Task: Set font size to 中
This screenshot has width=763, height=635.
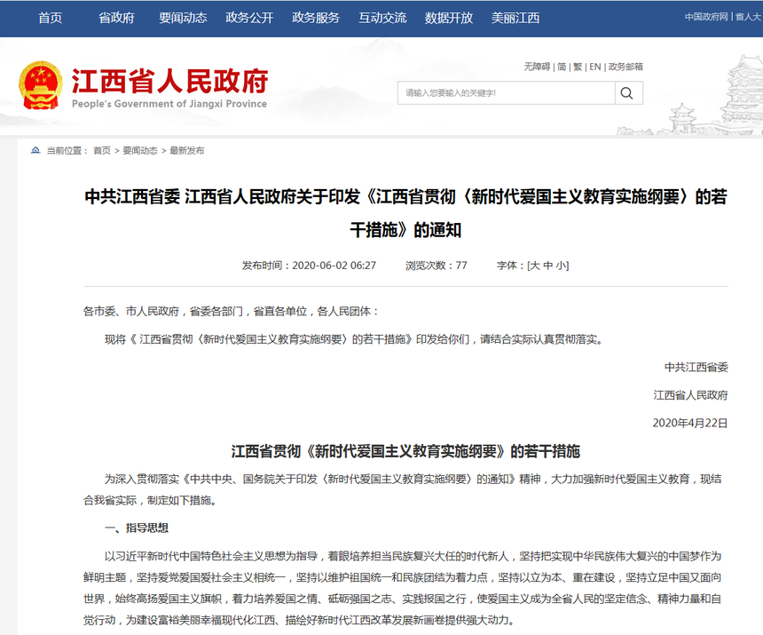Action: (x=548, y=266)
